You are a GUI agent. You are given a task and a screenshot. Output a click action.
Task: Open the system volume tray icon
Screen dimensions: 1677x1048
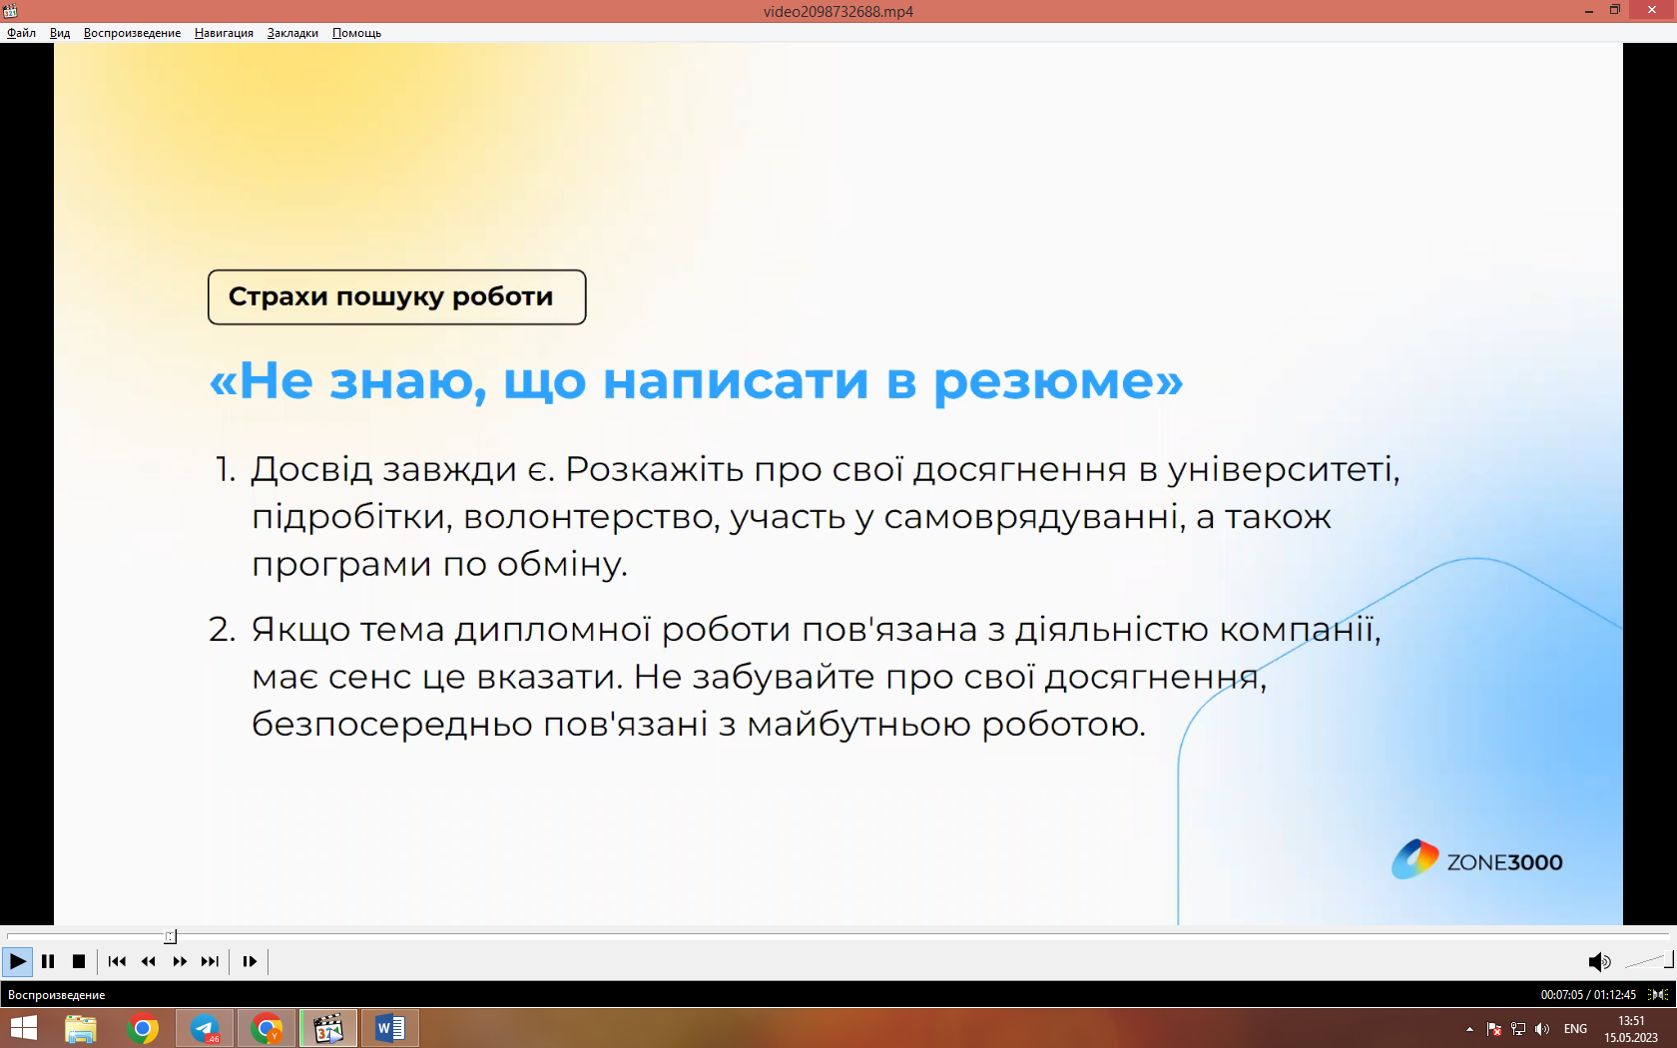point(1542,1029)
